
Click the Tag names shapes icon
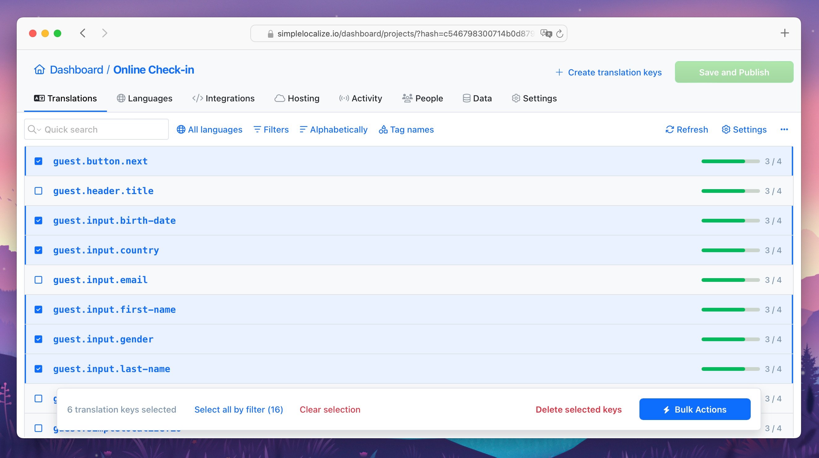(383, 129)
